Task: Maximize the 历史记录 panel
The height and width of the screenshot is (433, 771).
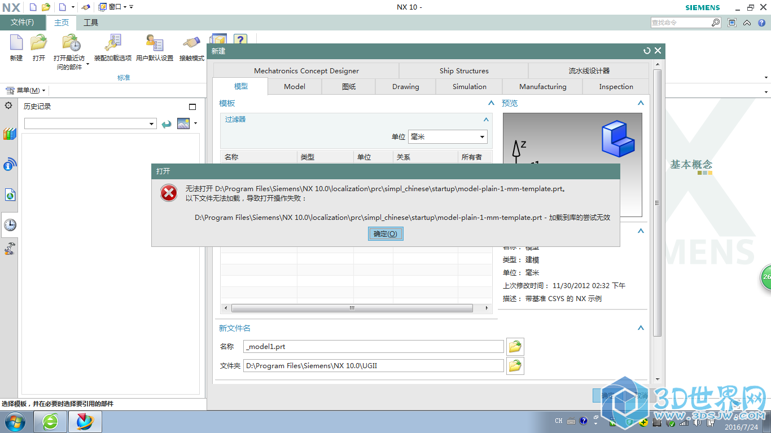Action: point(192,107)
